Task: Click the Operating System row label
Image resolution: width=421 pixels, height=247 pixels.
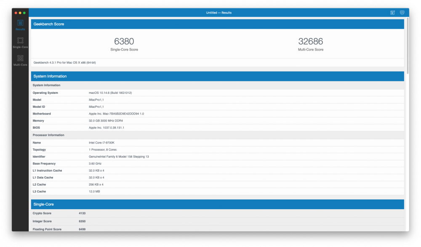Action: click(45, 93)
